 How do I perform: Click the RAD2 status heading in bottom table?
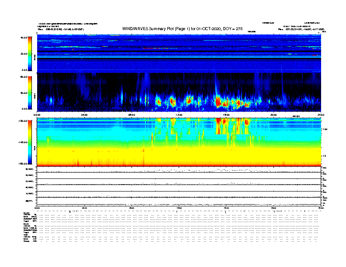pyautogui.click(x=27, y=212)
